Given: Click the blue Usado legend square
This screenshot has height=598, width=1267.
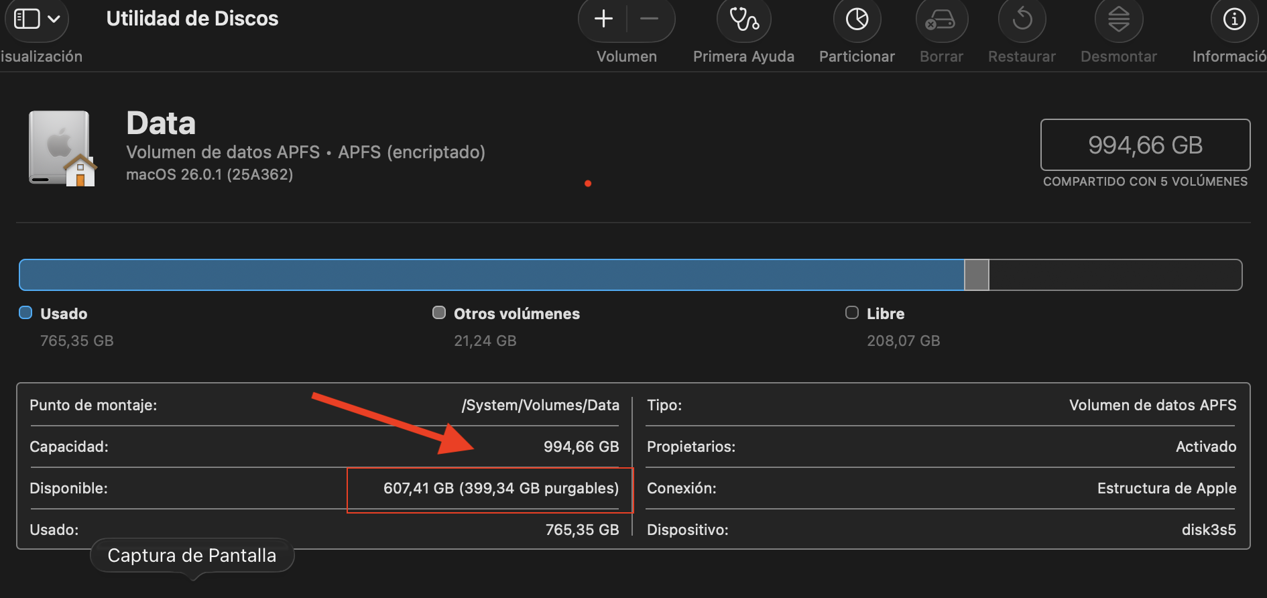Looking at the screenshot, I should [25, 312].
